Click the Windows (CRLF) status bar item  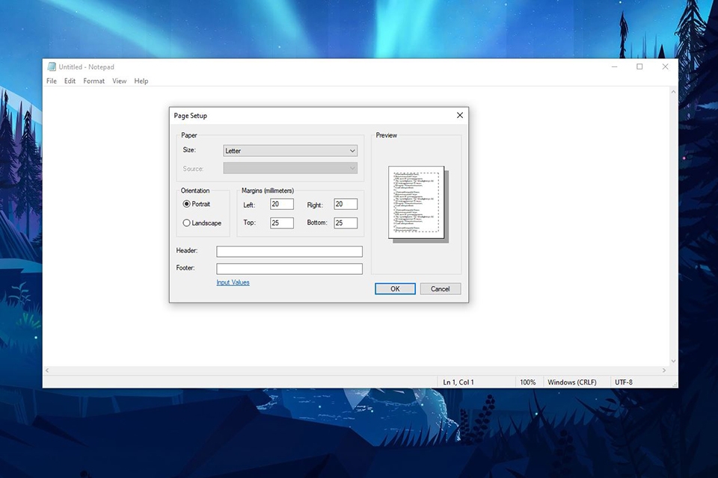[x=572, y=382]
